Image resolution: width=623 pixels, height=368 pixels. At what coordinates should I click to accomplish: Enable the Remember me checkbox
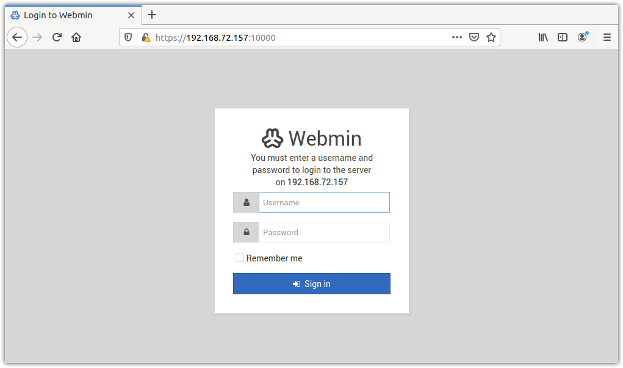(x=240, y=258)
